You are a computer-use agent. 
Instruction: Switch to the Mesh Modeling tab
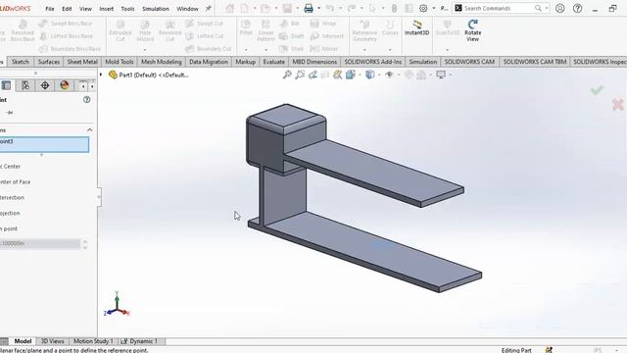point(161,62)
